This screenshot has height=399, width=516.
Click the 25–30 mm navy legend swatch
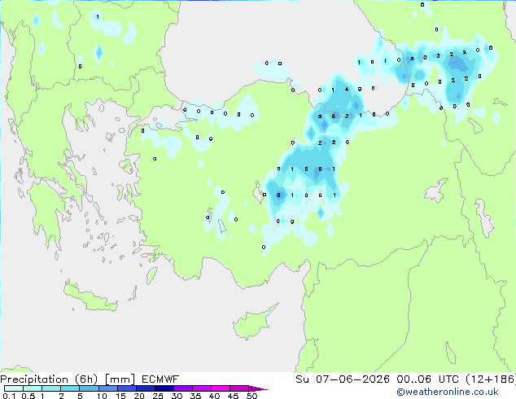tap(164, 388)
